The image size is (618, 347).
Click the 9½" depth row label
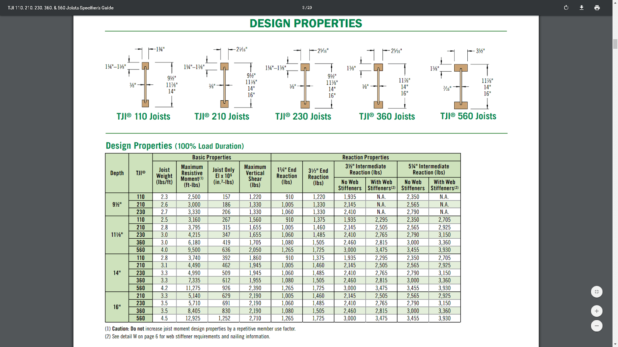pos(117,204)
